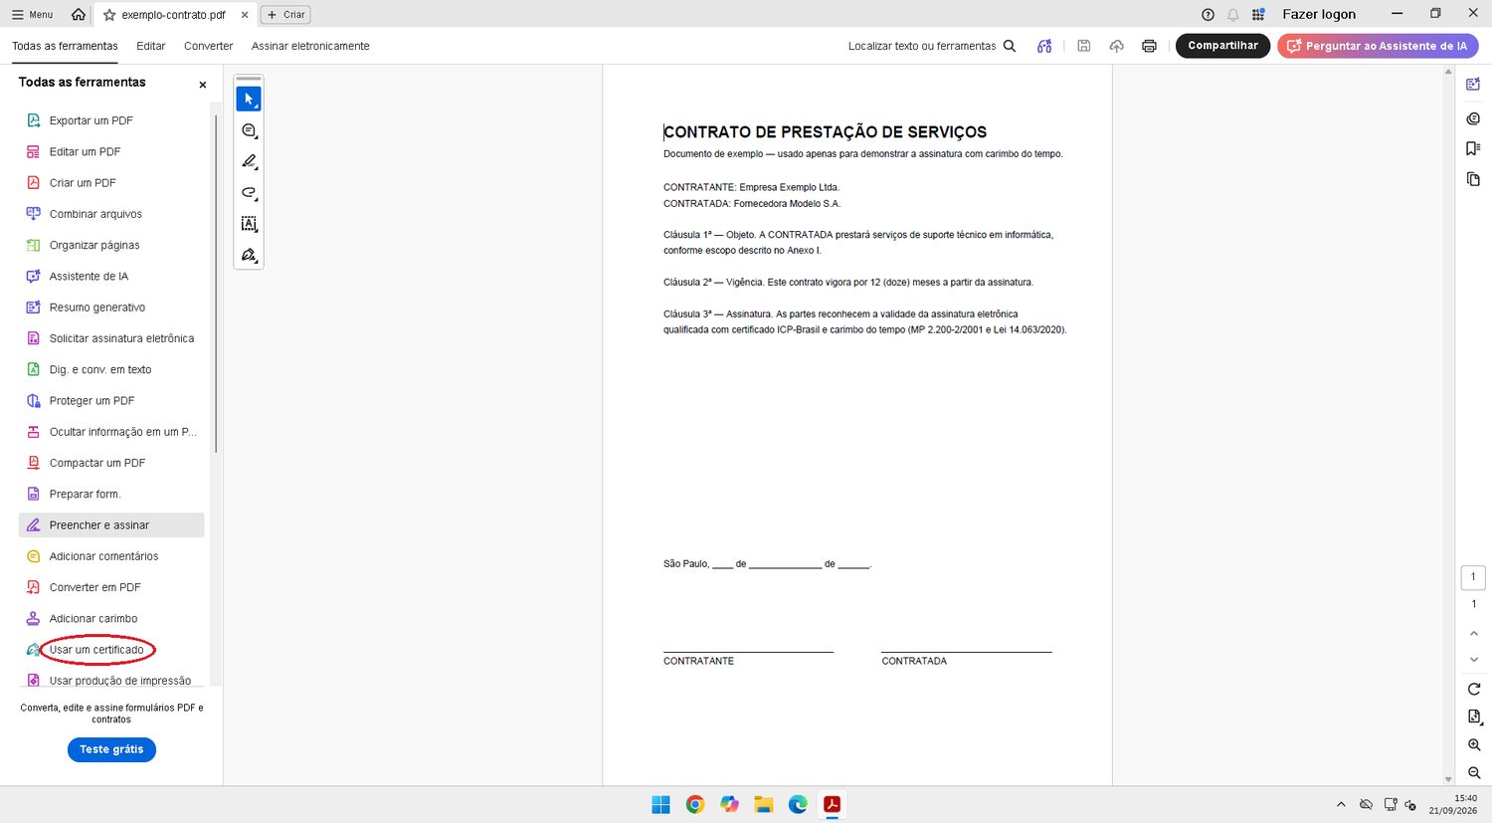Click Fazer logon
1492x823 pixels.
(x=1319, y=14)
